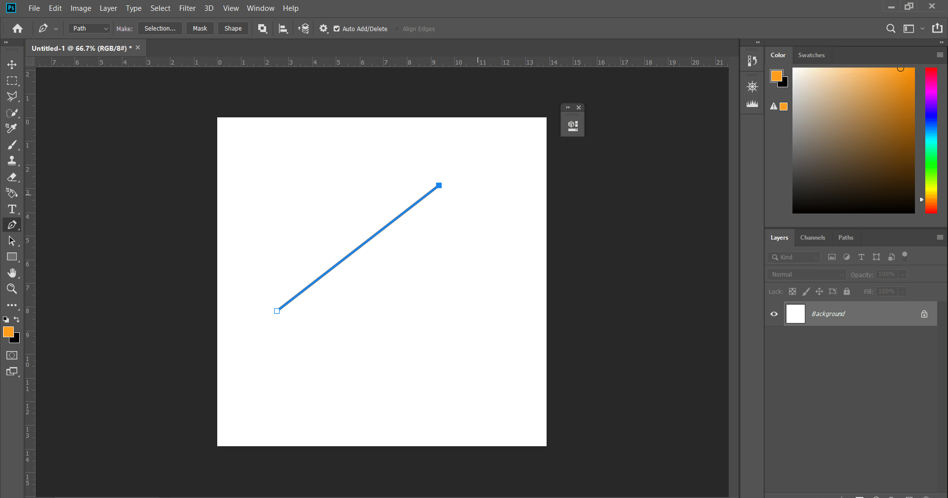Switch to the Paths tab
The height and width of the screenshot is (498, 948).
point(846,238)
